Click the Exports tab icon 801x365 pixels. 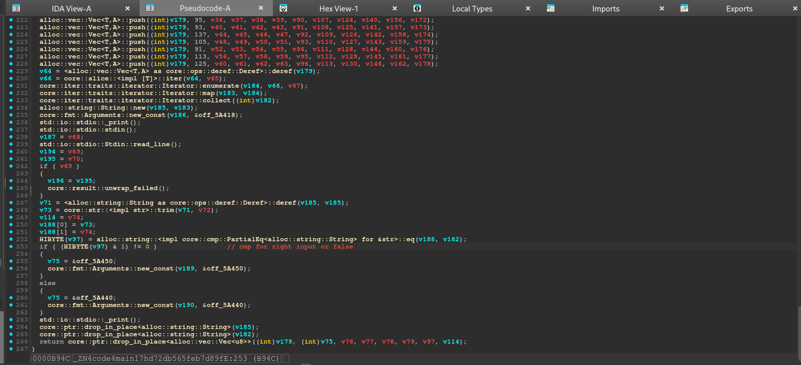coord(684,8)
